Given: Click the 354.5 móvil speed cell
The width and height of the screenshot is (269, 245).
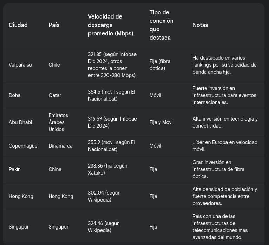Looking at the screenshot, I should 112,95.
